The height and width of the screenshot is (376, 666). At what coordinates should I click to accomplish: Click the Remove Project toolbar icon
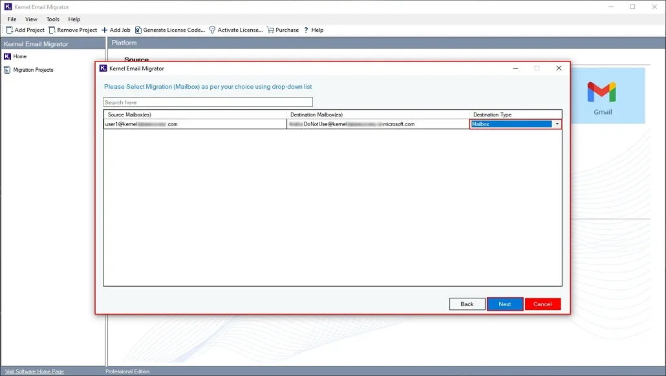point(52,30)
